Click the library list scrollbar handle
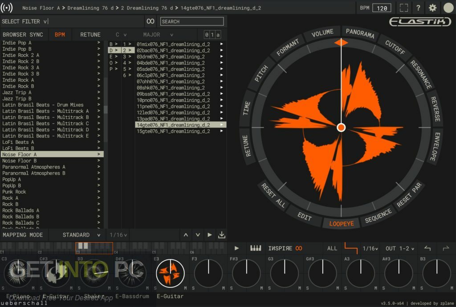Screen dimensions: 456x307 pyautogui.click(x=106, y=109)
